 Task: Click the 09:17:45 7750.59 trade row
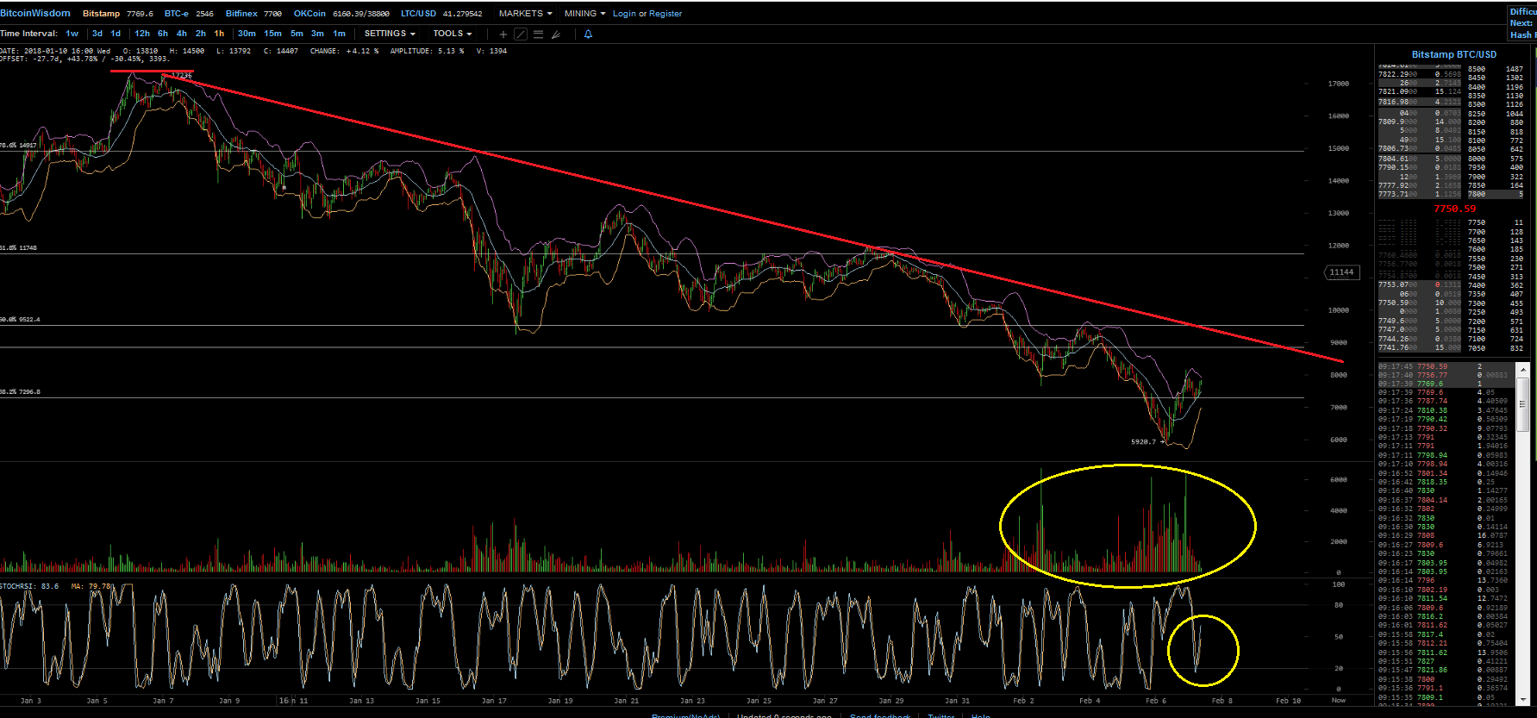pos(1446,366)
